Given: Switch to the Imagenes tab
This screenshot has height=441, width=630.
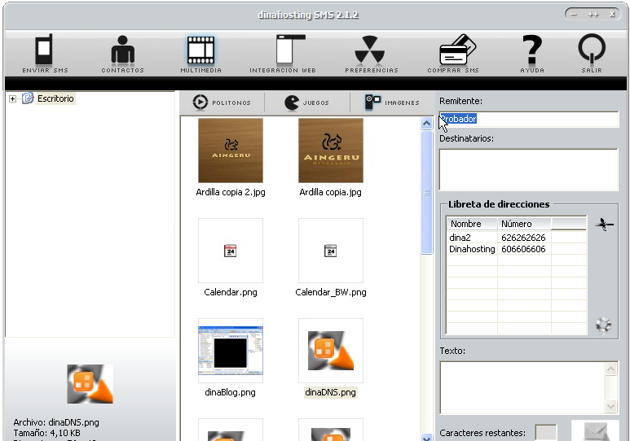Looking at the screenshot, I should tap(392, 103).
